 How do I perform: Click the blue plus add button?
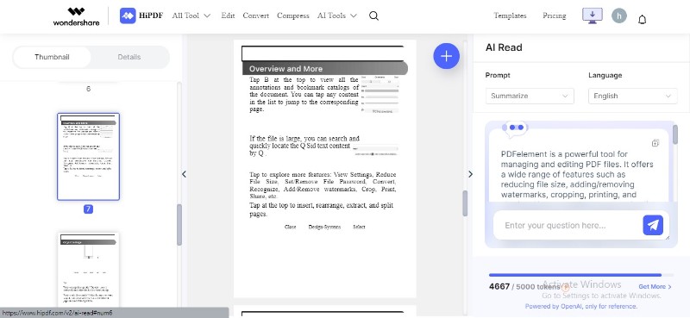pos(446,56)
